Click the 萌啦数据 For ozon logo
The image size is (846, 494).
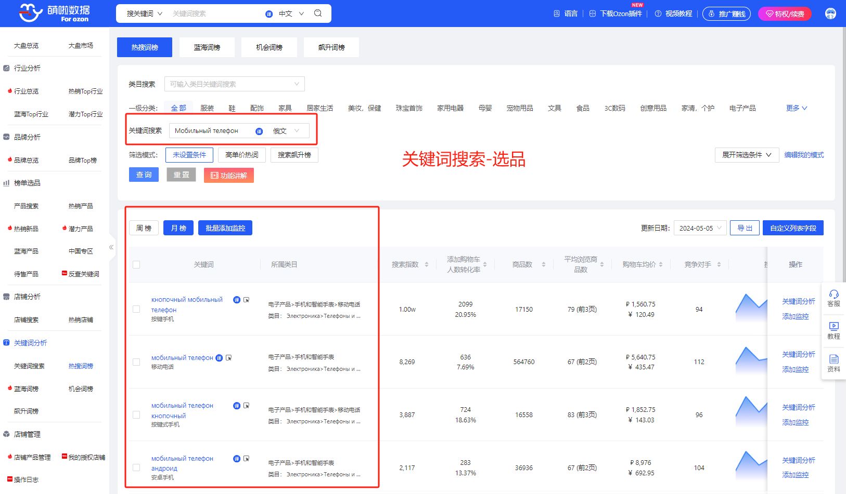point(54,13)
